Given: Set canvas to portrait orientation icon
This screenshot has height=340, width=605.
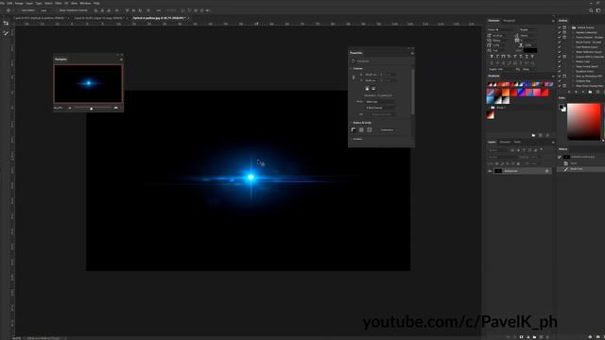Looking at the screenshot, I should click(x=367, y=89).
